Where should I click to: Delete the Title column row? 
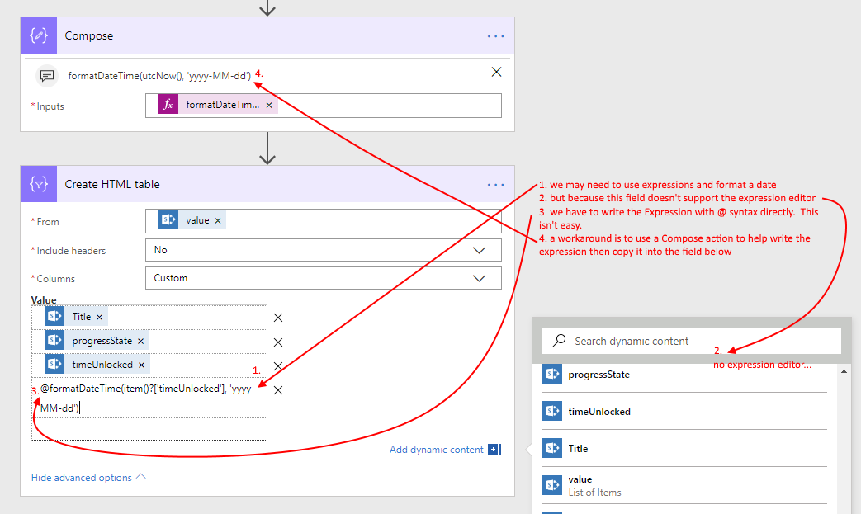pyautogui.click(x=278, y=318)
